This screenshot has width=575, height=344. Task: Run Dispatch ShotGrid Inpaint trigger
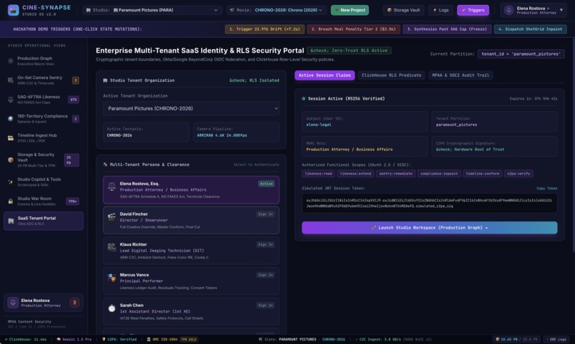point(530,29)
